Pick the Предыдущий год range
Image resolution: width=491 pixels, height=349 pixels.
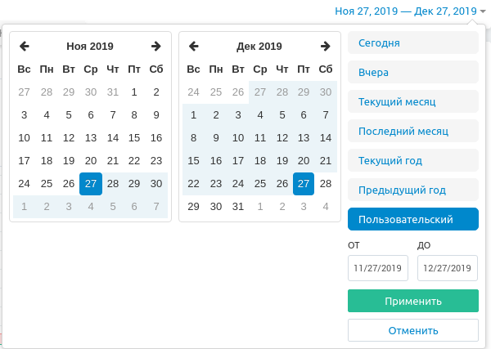pos(412,190)
